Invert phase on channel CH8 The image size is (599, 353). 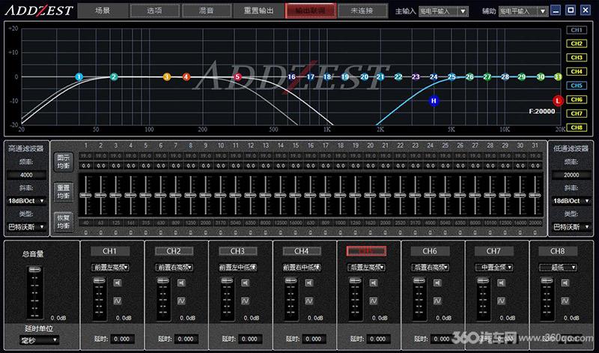(x=565, y=301)
